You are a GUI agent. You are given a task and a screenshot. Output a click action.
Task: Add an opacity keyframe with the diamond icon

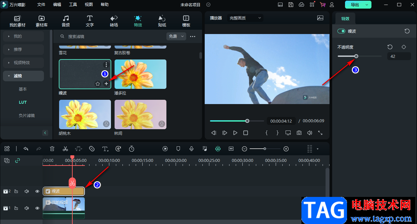point(403,47)
